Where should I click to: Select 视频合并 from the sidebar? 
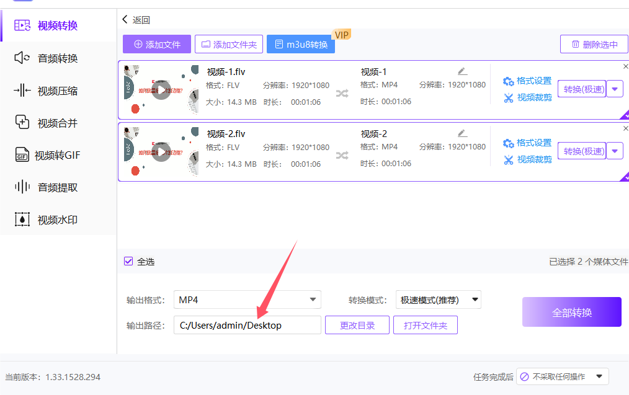[x=58, y=123]
